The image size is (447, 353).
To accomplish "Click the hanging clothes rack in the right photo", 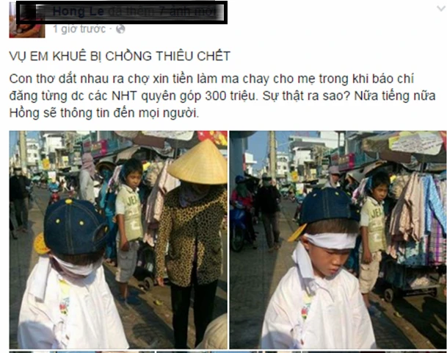I will [416, 218].
